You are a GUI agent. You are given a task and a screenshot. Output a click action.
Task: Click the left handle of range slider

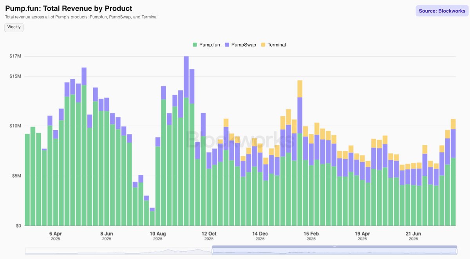click(x=212, y=251)
